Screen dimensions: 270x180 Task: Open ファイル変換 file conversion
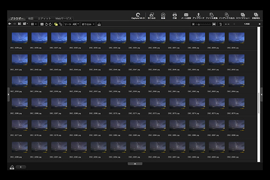pyautogui.click(x=211, y=15)
